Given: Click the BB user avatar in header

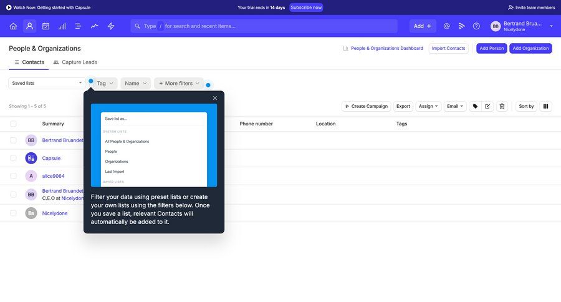Looking at the screenshot, I should 496,26.
